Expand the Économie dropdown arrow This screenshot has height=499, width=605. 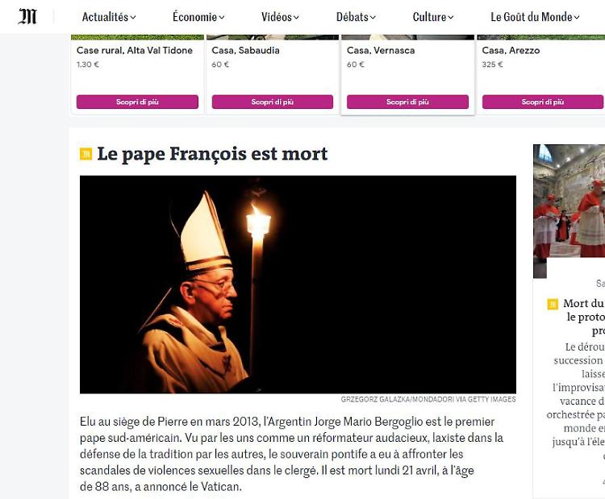coord(222,18)
